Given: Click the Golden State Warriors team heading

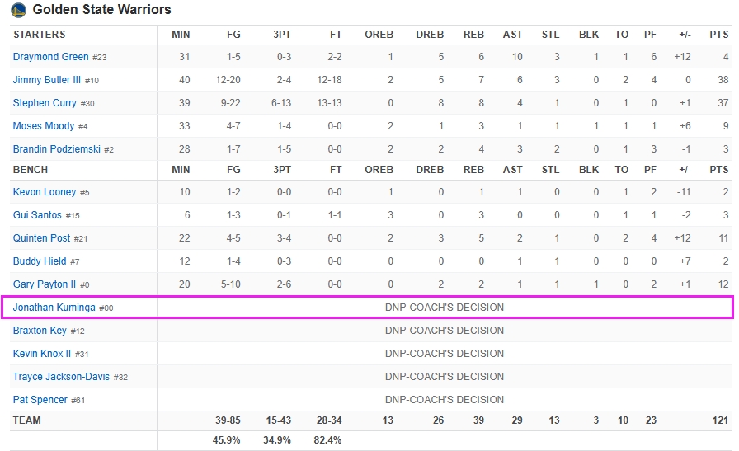Looking at the screenshot, I should pos(101,10).
